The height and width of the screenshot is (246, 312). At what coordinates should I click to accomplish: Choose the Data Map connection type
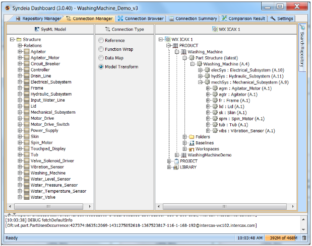coord(101,58)
